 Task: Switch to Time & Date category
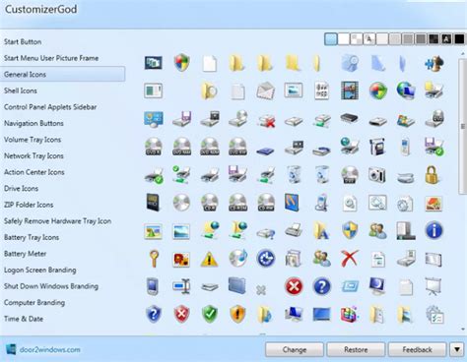[x=24, y=319]
